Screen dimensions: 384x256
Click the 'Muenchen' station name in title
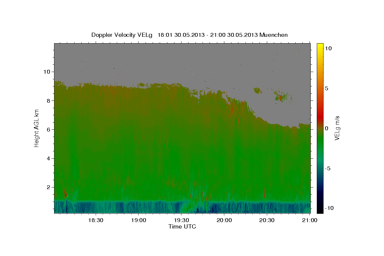click(x=274, y=35)
